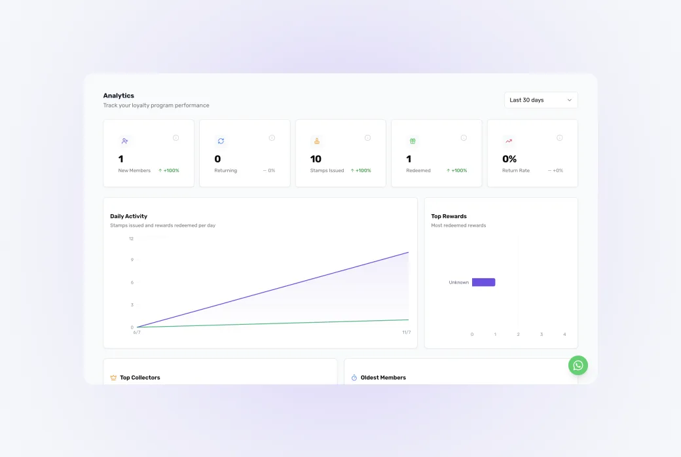Viewport: 681px width, 457px height.
Task: Click the info icon on New Members card
Action: (x=176, y=137)
